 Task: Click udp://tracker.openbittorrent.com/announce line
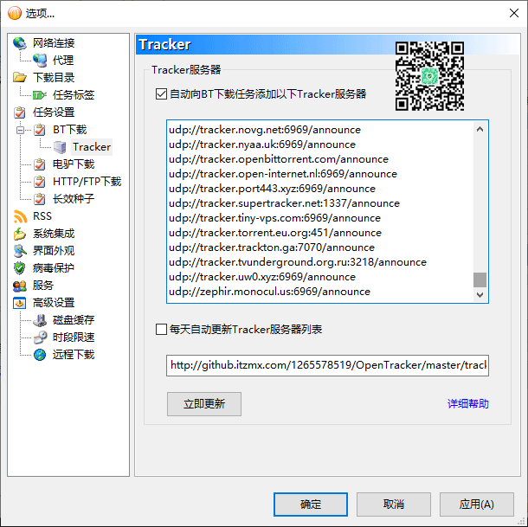click(x=279, y=159)
